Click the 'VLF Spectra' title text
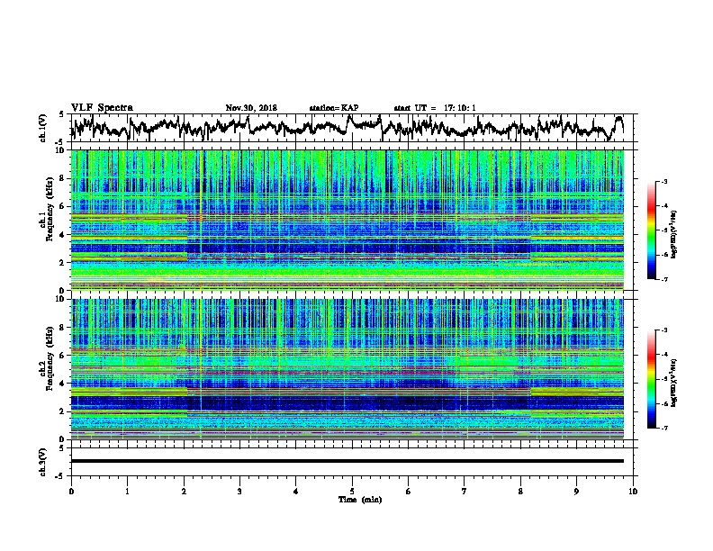 pyautogui.click(x=102, y=108)
